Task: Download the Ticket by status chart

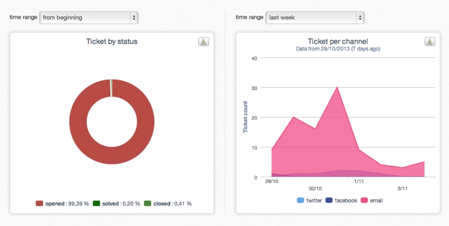Action: [x=203, y=42]
